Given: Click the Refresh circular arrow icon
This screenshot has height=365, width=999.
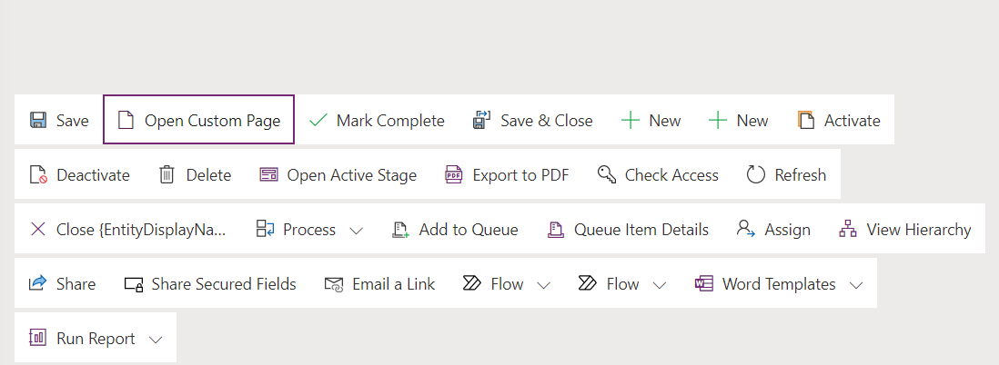Looking at the screenshot, I should point(755,175).
